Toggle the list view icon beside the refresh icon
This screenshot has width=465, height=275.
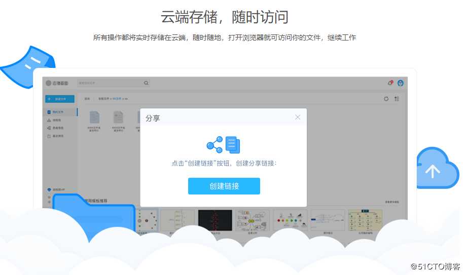click(x=397, y=99)
